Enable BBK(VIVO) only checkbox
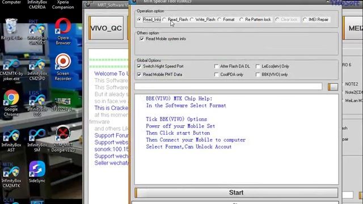363x204 pixels. coord(258,74)
